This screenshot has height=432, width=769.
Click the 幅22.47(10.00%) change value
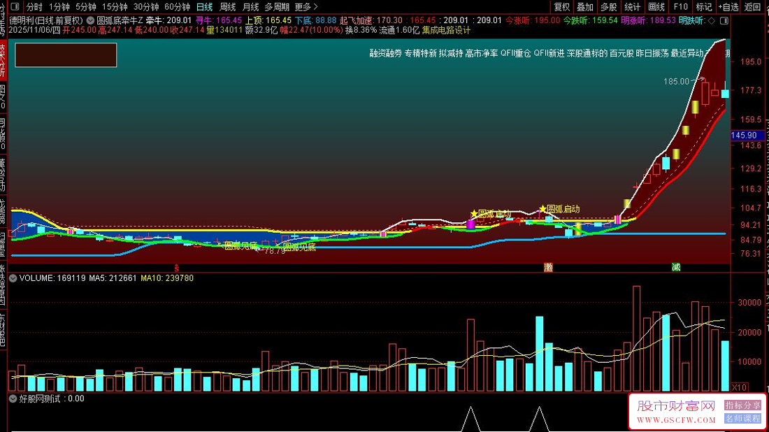pos(312,30)
